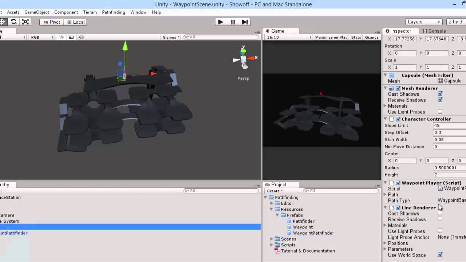The height and width of the screenshot is (262, 466).
Task: Click Character Controller component icon
Action: [x=392, y=119]
